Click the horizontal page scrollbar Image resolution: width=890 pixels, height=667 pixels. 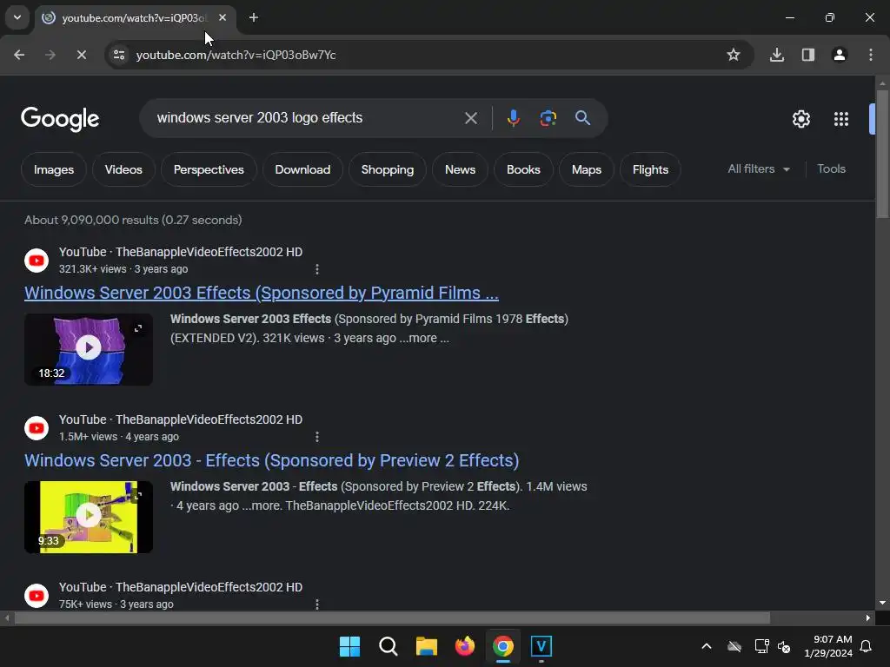tap(392, 617)
